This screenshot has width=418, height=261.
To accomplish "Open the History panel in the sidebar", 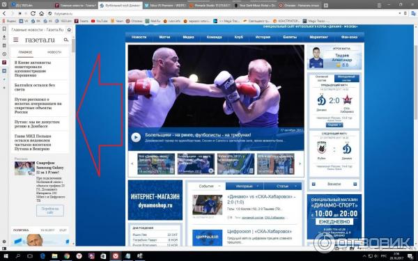I will pos(4,54).
